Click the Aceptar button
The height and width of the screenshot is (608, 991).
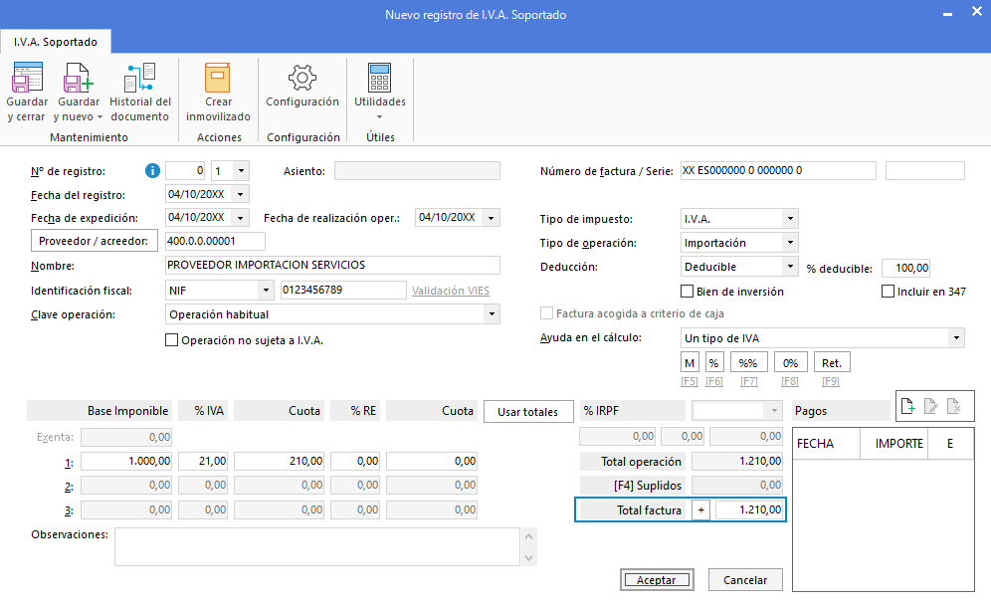click(x=657, y=579)
